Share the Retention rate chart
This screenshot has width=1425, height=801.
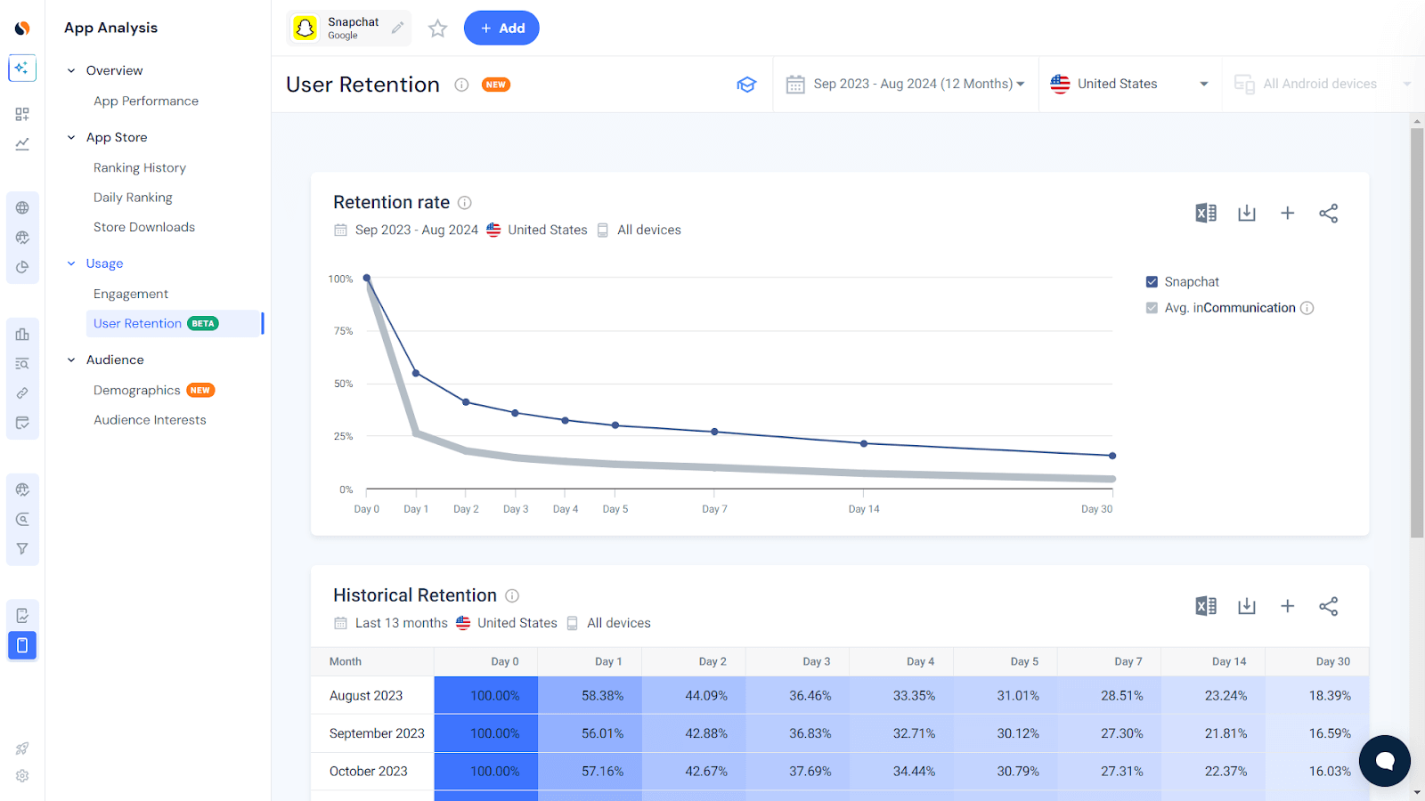point(1328,213)
